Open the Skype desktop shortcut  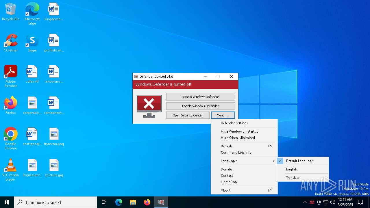coord(32,43)
